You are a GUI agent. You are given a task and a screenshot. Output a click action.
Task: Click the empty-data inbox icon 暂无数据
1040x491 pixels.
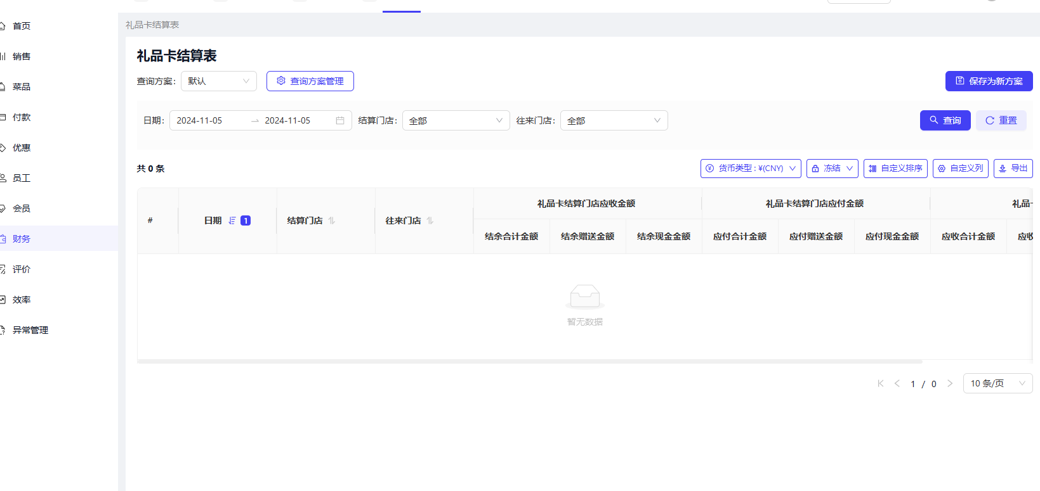(x=585, y=297)
